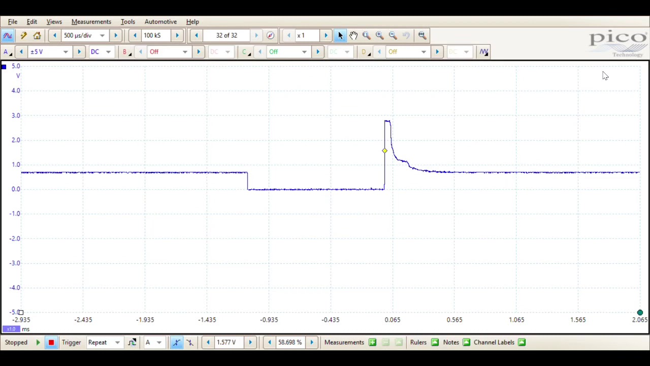Open Channel A ±5 V range dropdown
The image size is (650, 366).
[66, 52]
